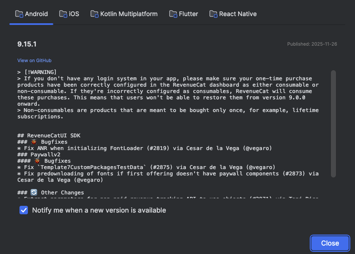Show the React Native release notes tab

[237, 14]
